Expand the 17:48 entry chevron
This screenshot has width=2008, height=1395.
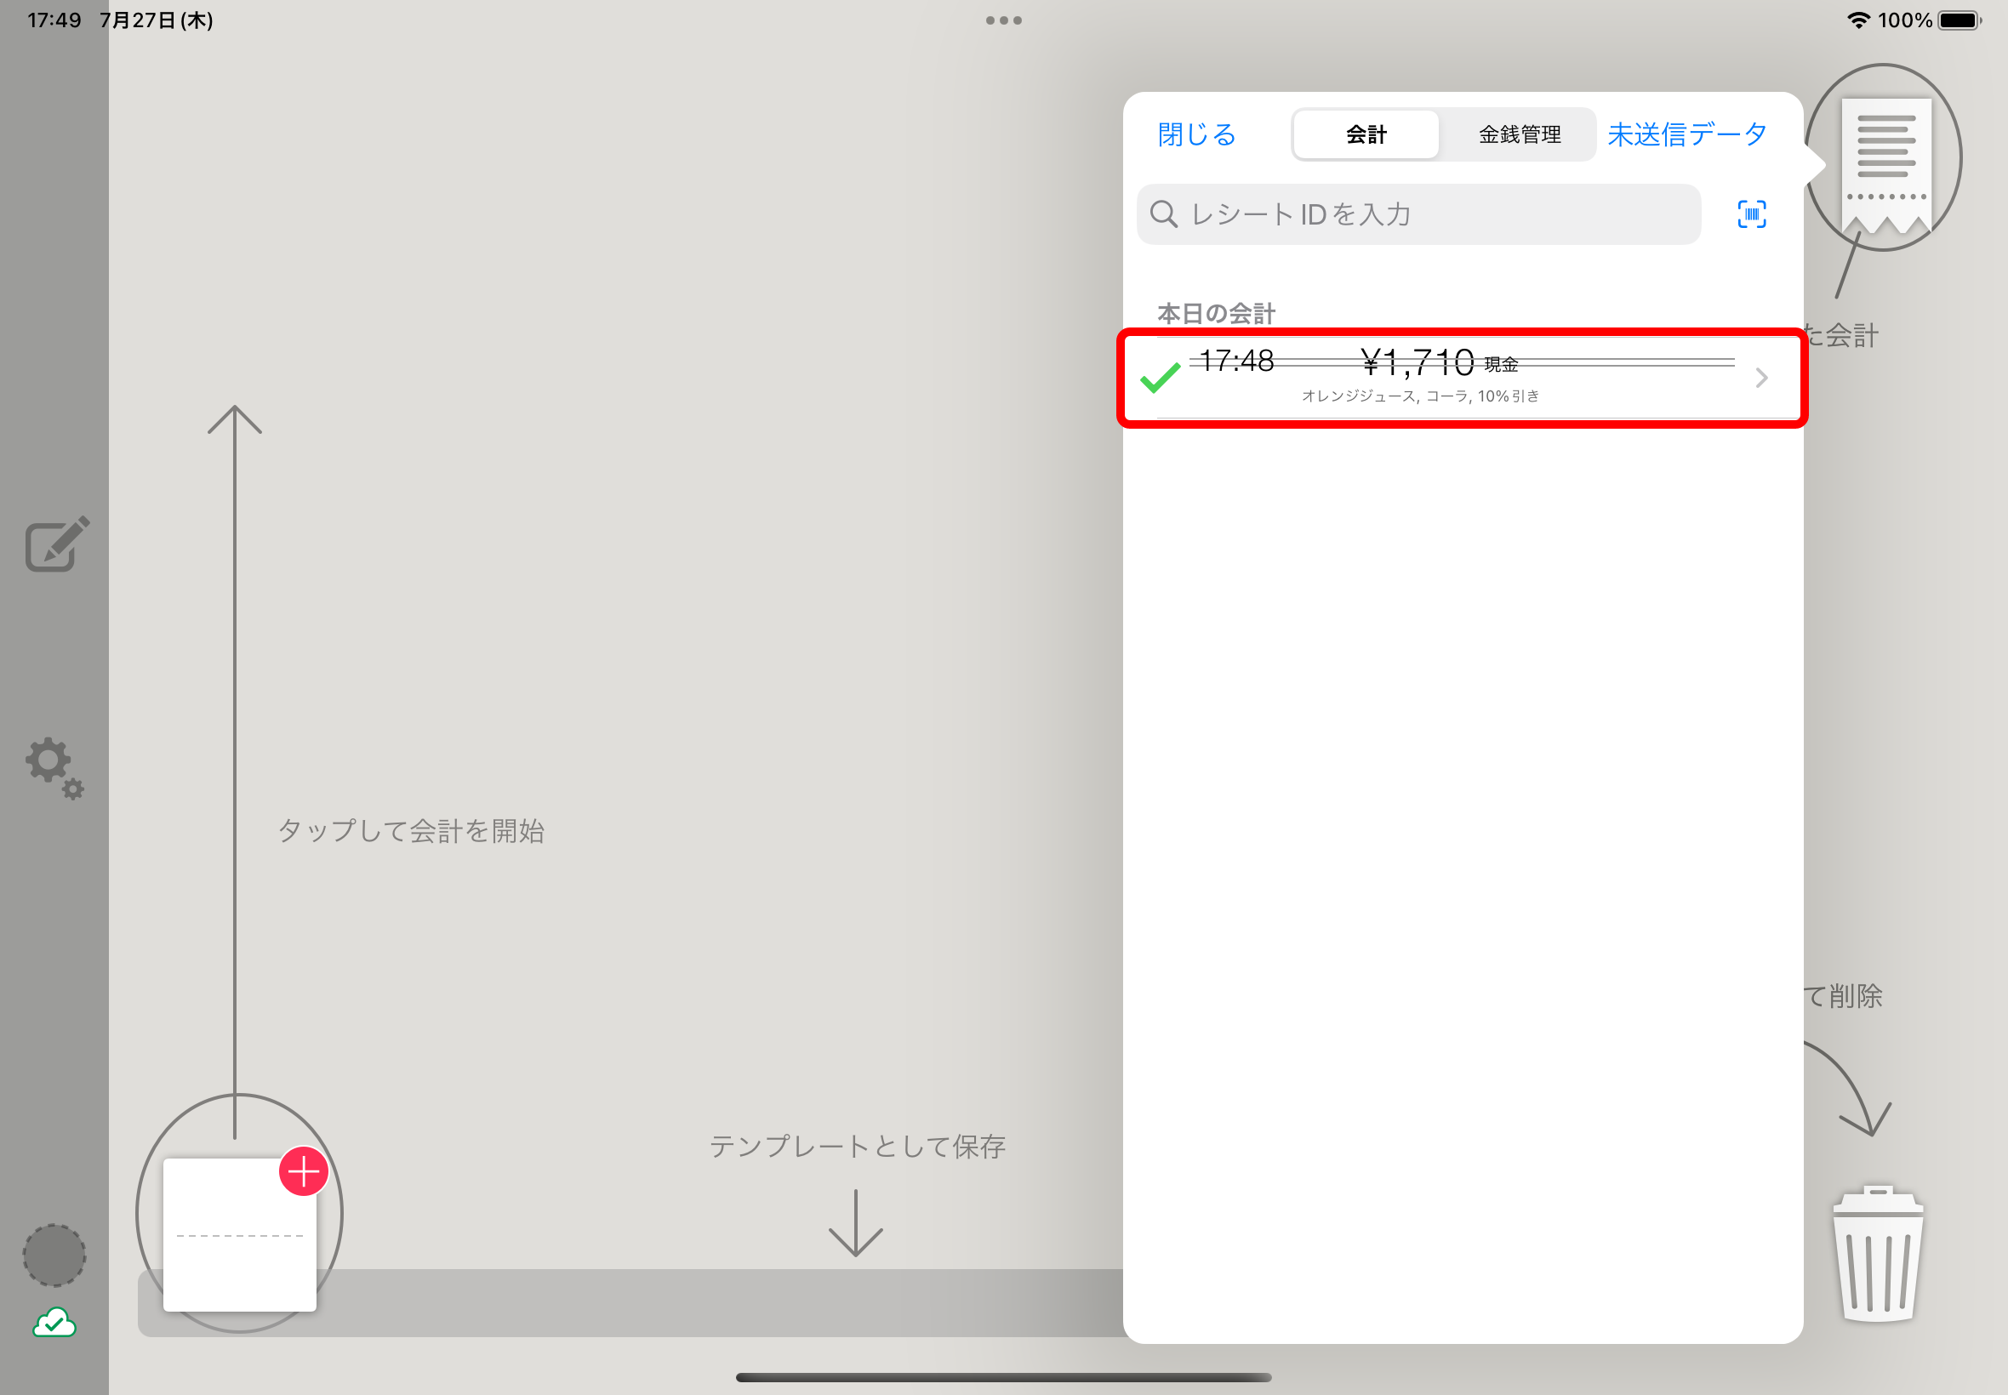point(1761,378)
